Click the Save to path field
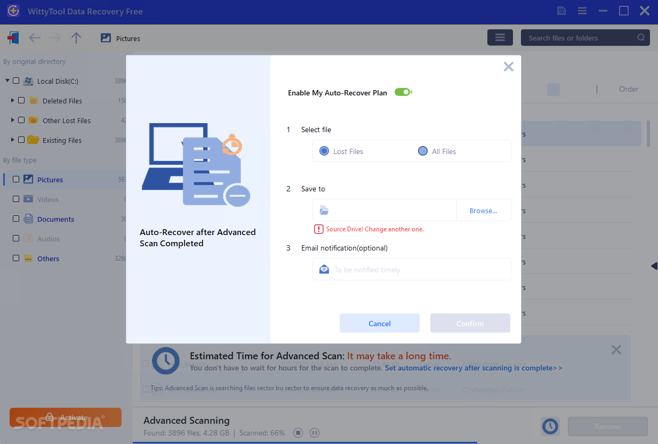 (x=384, y=210)
